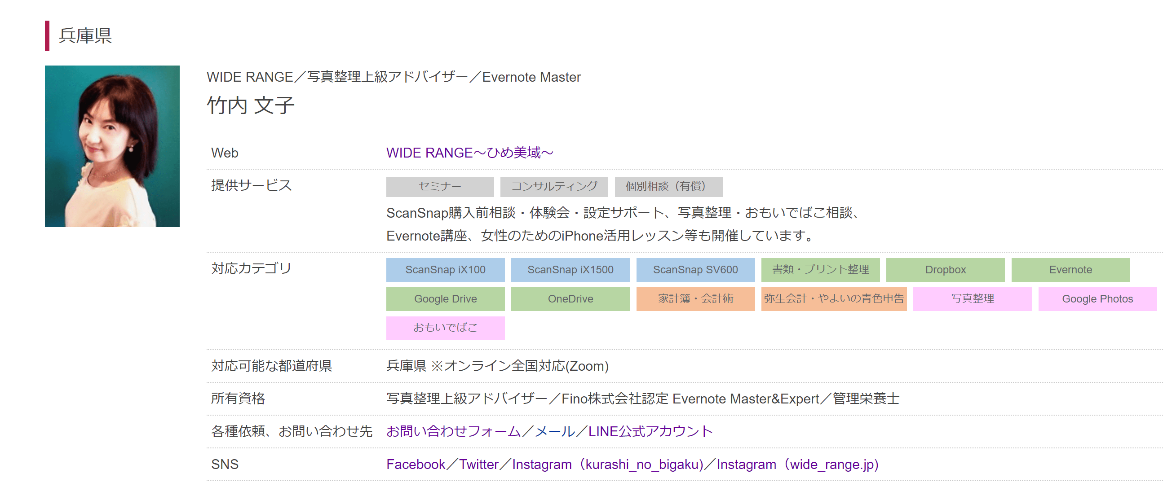Image resolution: width=1163 pixels, height=491 pixels.
Task: Open Instagram wide_range.jp link
Action: click(798, 465)
